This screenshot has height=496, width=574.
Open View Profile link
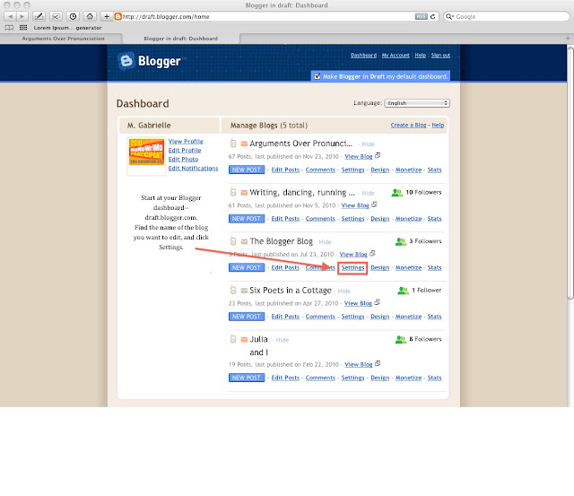point(186,142)
